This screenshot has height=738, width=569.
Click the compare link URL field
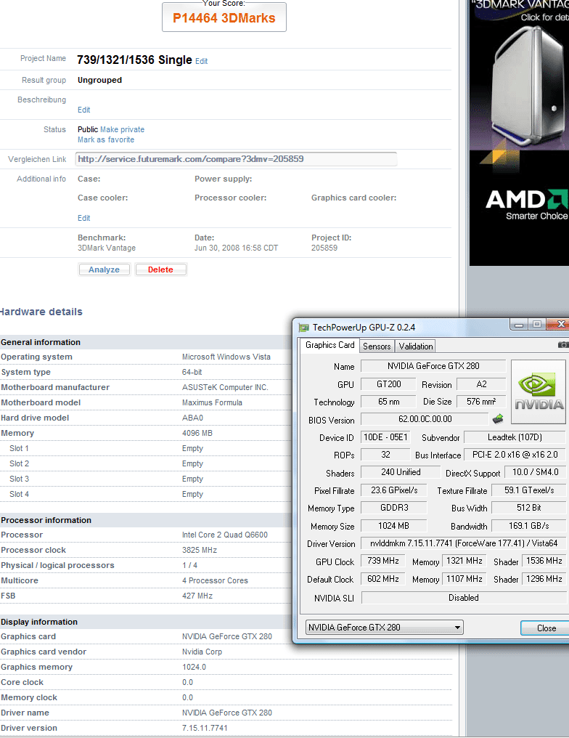[x=236, y=159]
